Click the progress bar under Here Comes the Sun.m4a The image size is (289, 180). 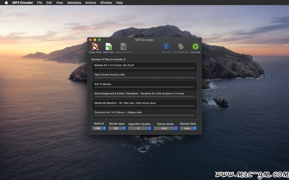click(x=144, y=78)
